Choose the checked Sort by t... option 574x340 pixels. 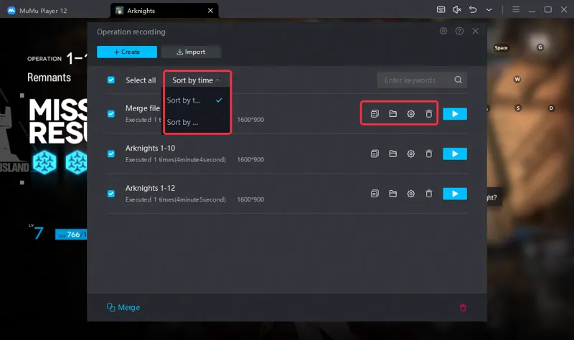tap(197, 100)
